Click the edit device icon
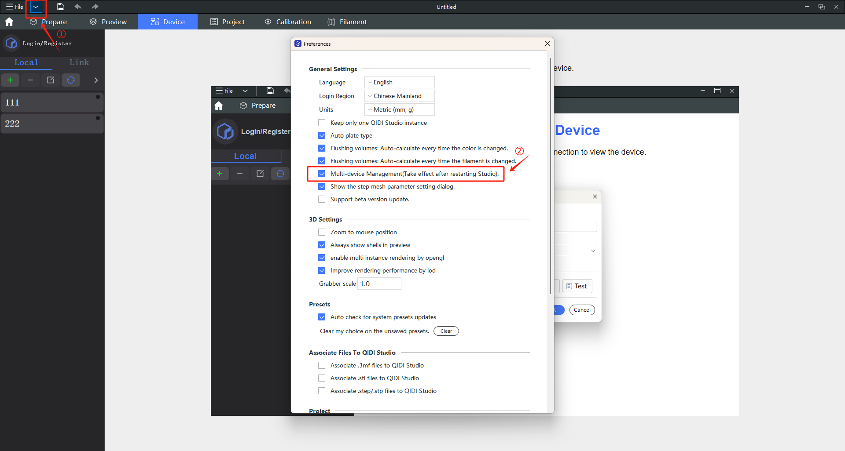Viewport: 845px width, 451px height. [51, 80]
